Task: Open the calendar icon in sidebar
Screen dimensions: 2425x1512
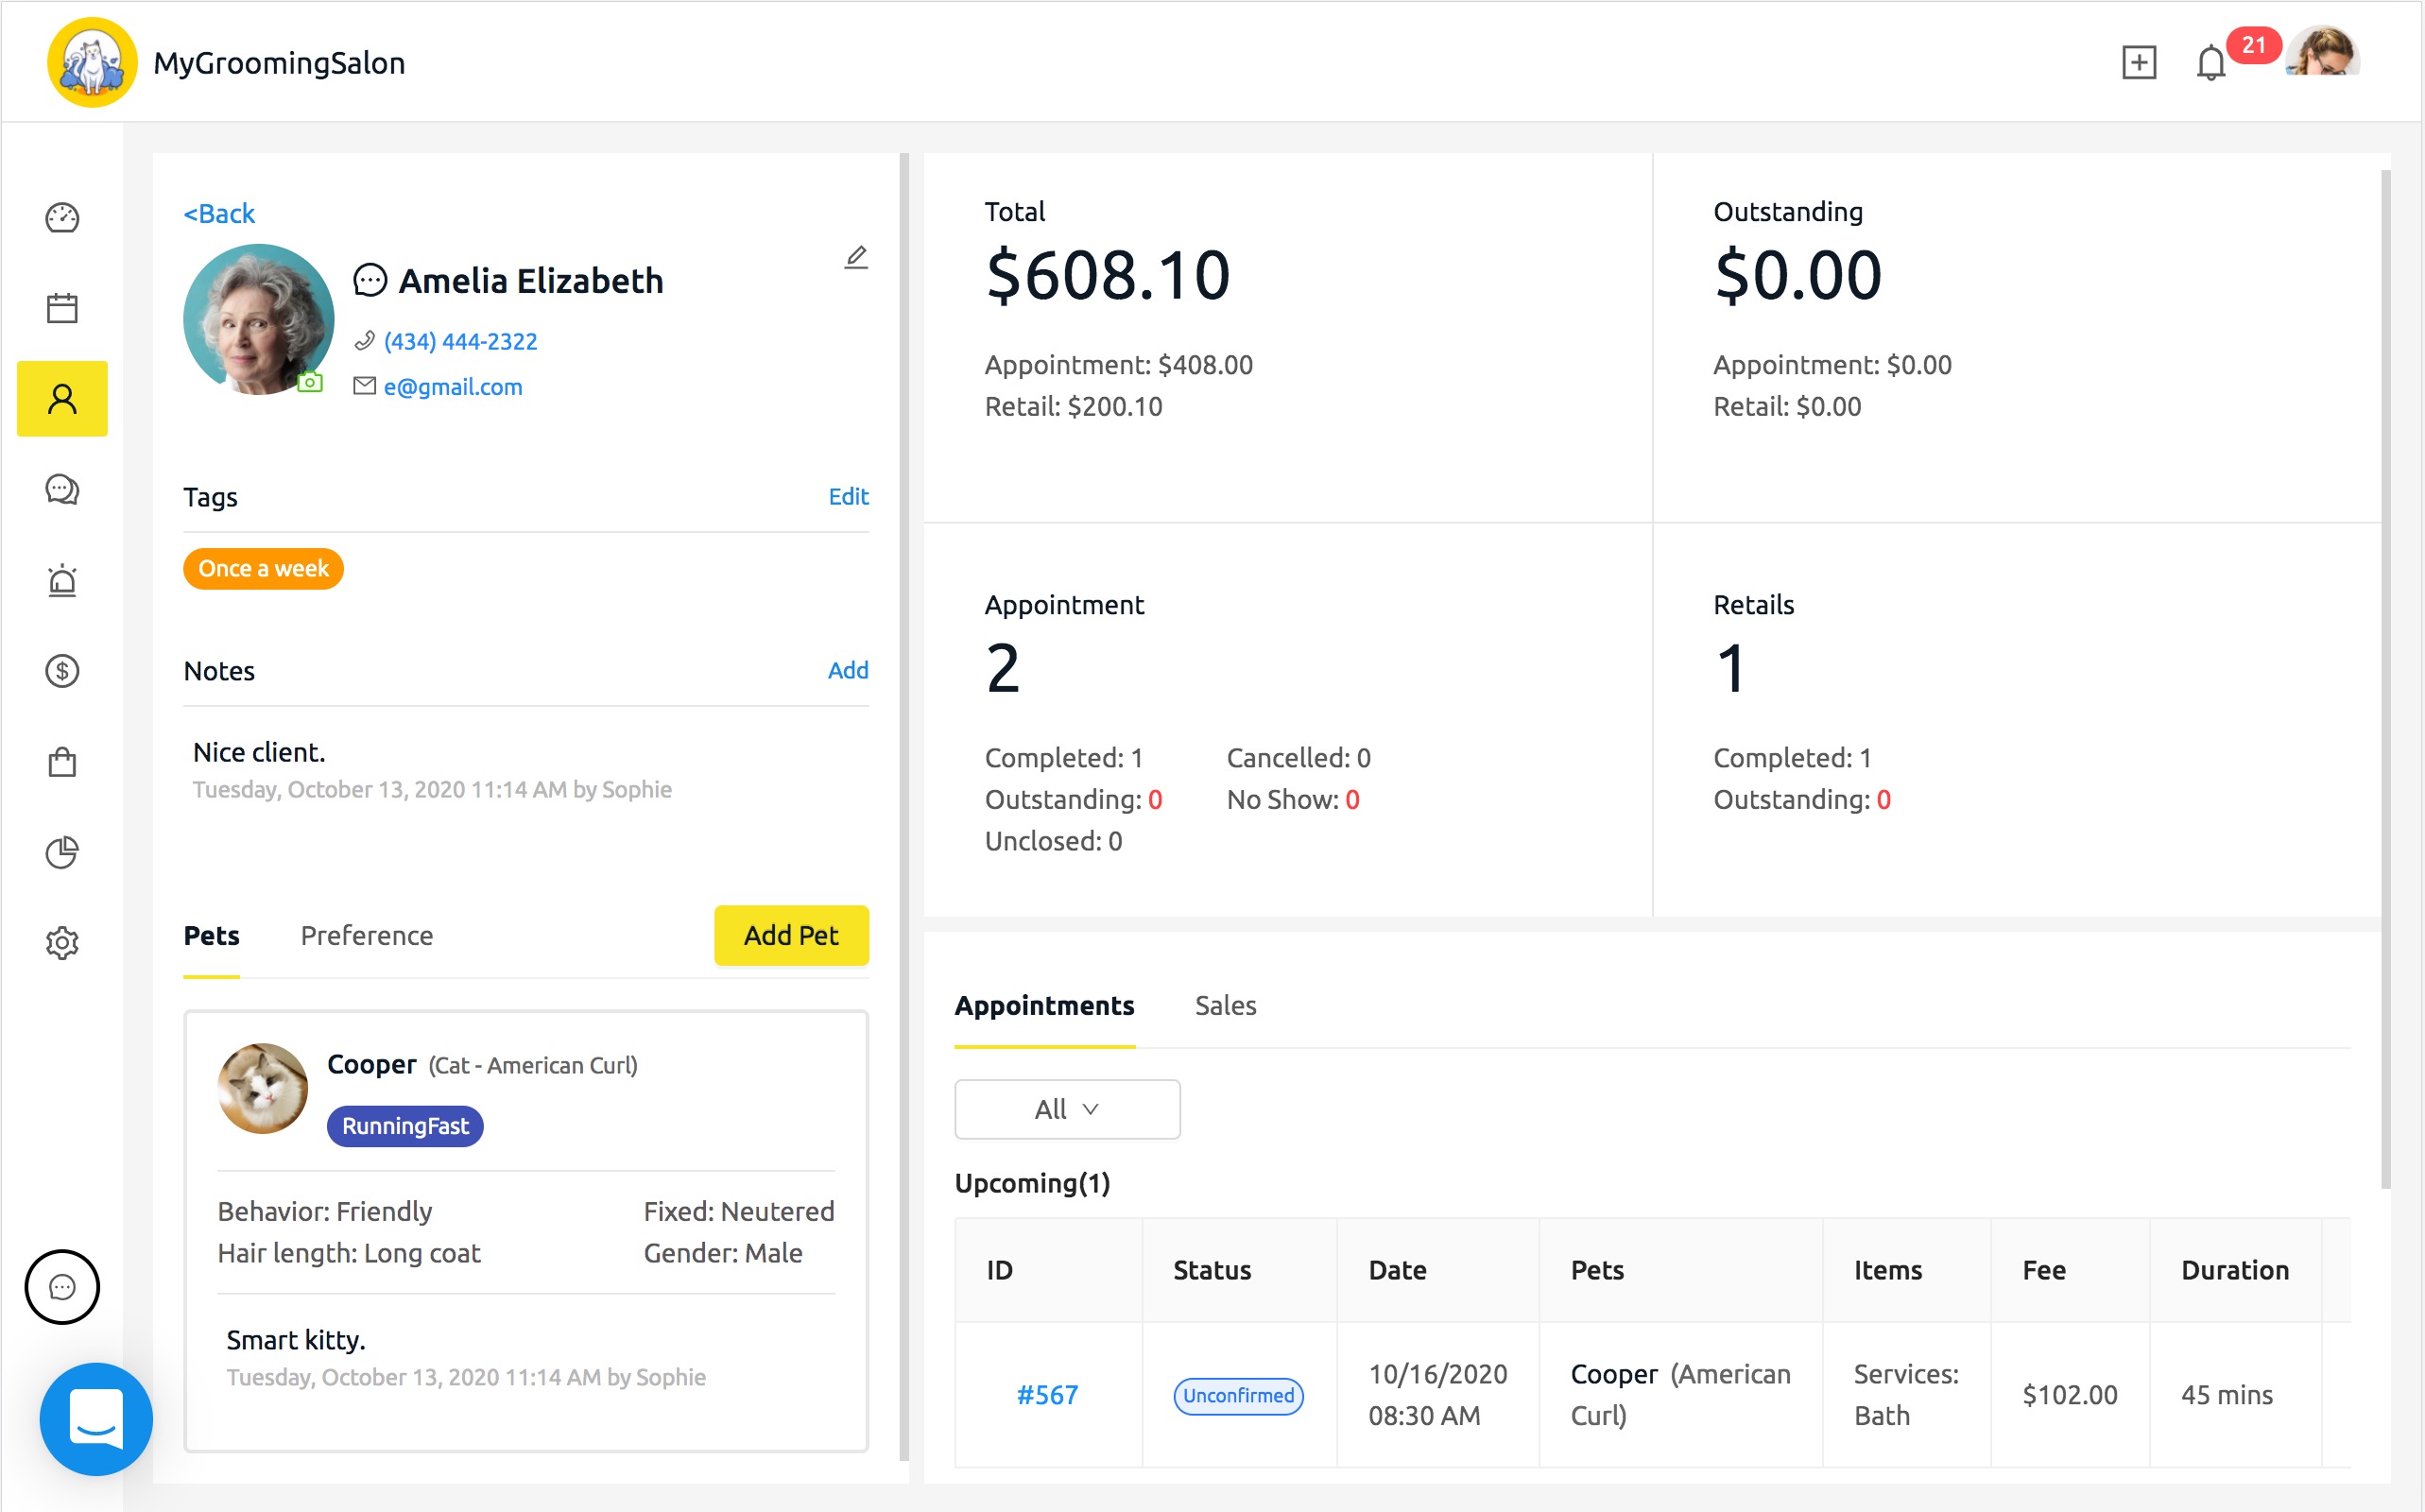Action: 62,308
